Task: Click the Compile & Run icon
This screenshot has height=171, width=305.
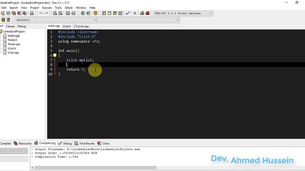Action: 115,13
